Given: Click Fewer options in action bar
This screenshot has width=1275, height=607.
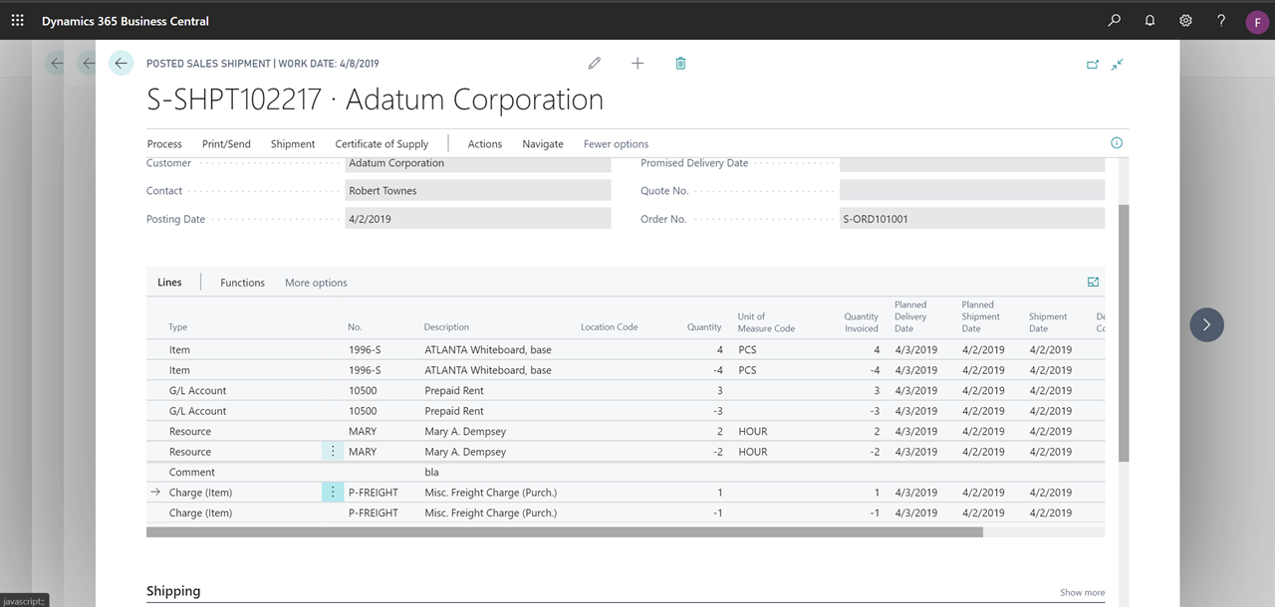Looking at the screenshot, I should click(616, 144).
